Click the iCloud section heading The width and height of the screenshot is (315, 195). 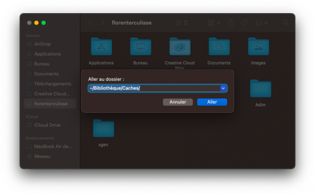coord(32,116)
